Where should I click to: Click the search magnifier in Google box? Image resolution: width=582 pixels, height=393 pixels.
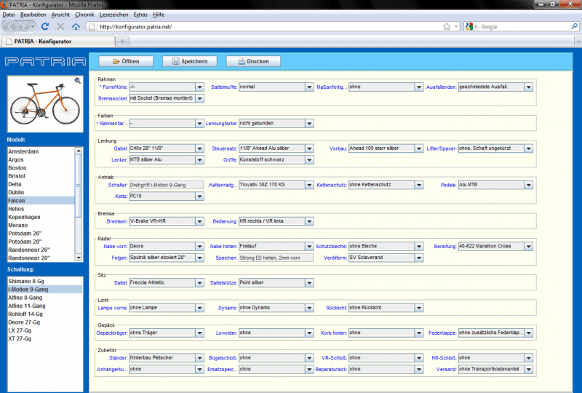click(x=574, y=26)
